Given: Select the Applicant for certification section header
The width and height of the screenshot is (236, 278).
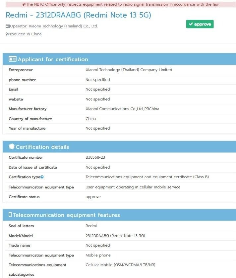Looking at the screenshot, I should pos(119,59).
